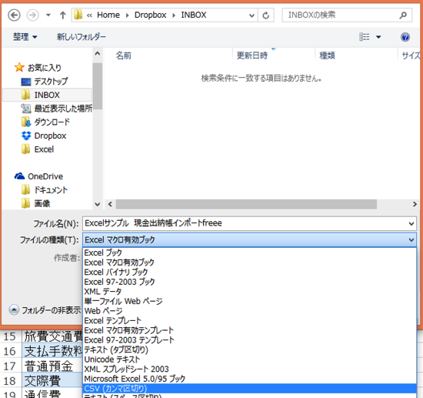This screenshot has width=423, height=398.
Task: Change the view layout icon
Action: pos(365,37)
